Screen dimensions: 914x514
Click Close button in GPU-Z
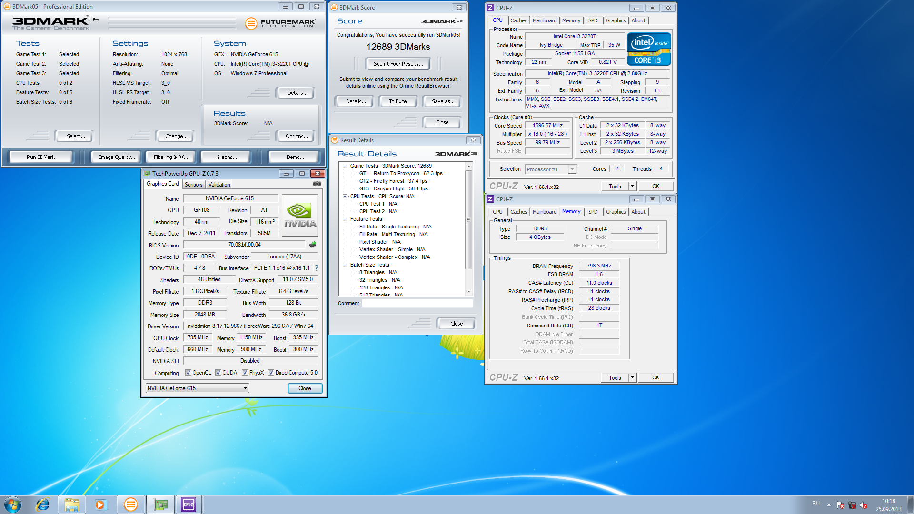tap(305, 388)
